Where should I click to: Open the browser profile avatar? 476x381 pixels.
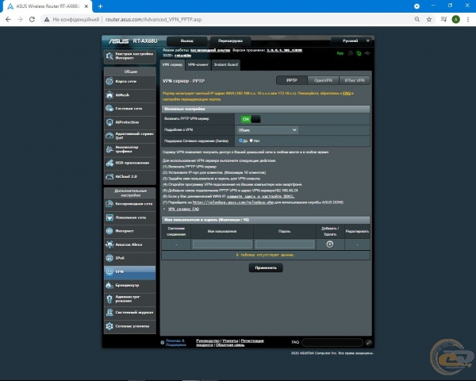[x=455, y=19]
